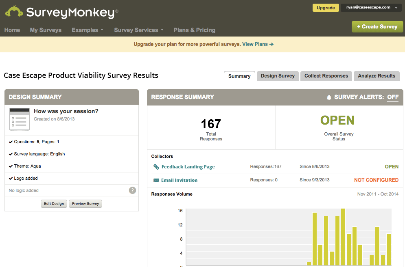Click the arrow icon after View Plans
The image size is (405, 267).
click(x=271, y=44)
